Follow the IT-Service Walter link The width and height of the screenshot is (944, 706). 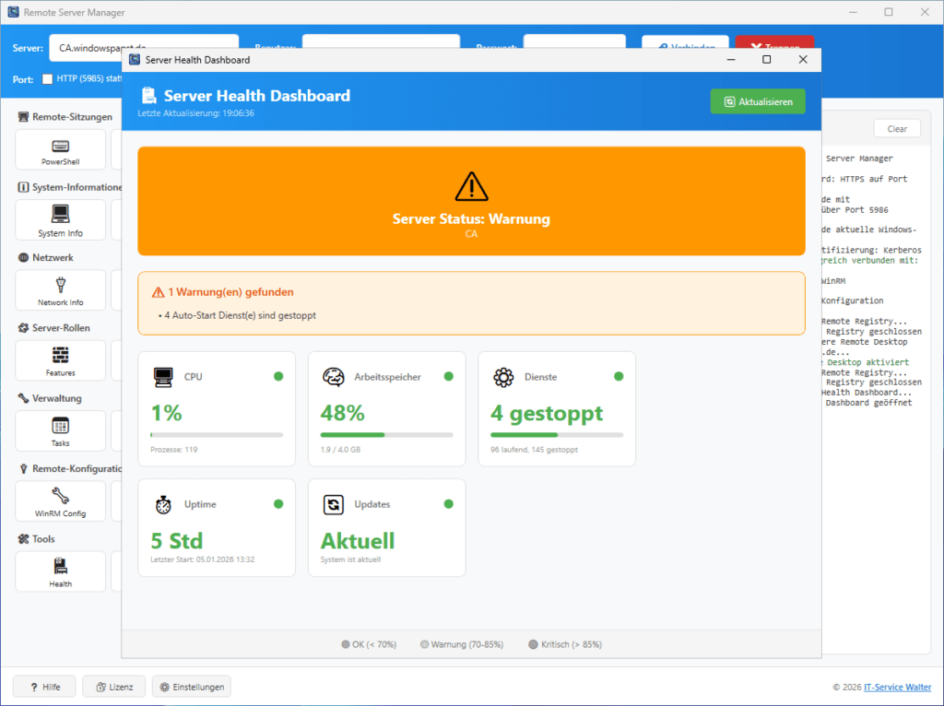point(897,686)
